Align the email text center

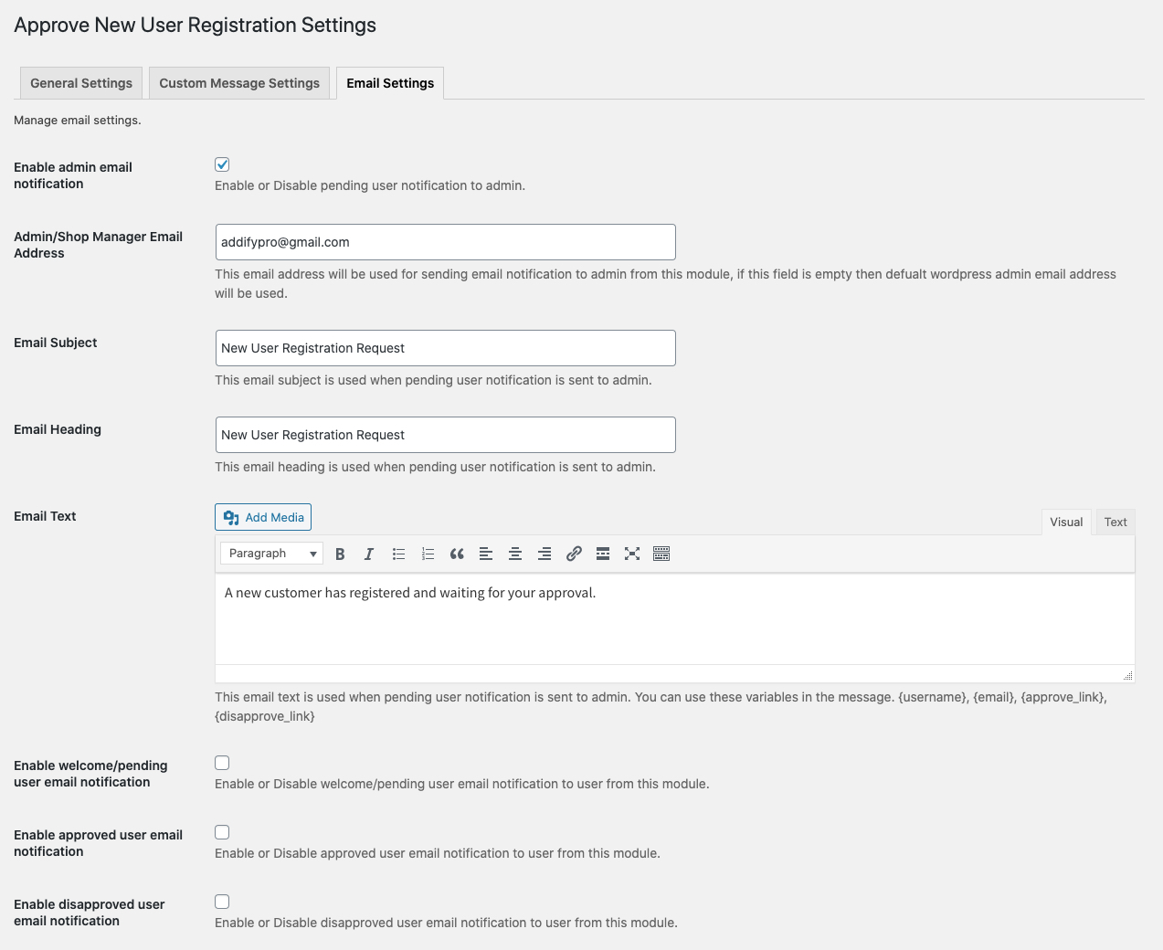coord(514,554)
